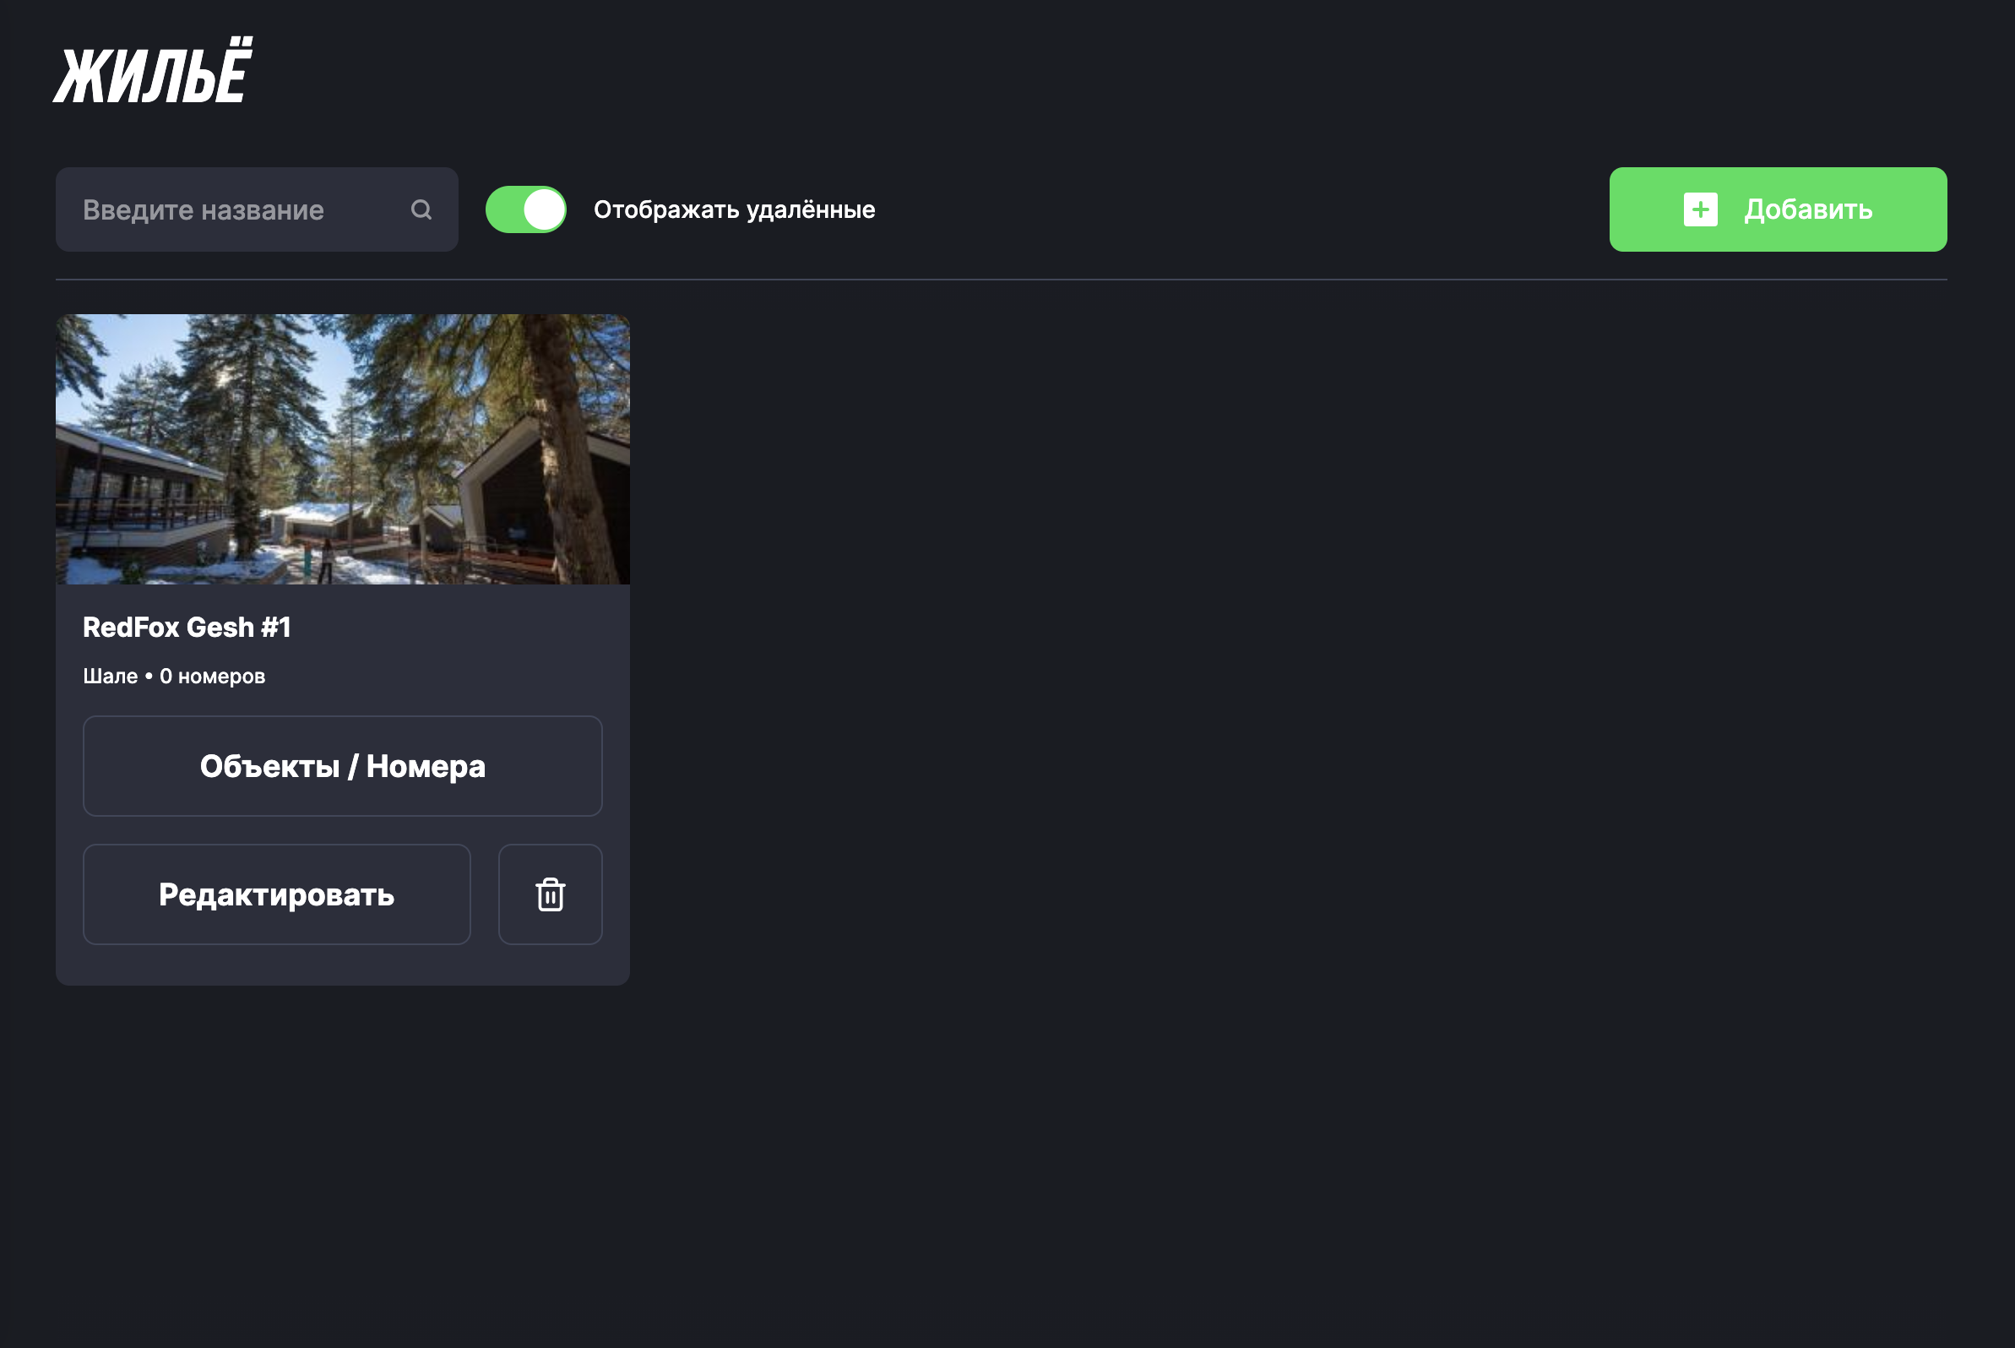Image resolution: width=2015 pixels, height=1348 pixels.
Task: Open Объекты / Номера for RedFox Gesh
Action: pyautogui.click(x=342, y=766)
